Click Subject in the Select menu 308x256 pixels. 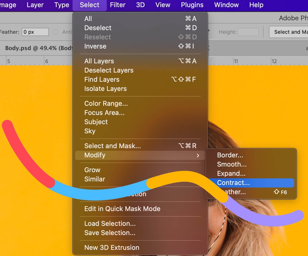click(96, 122)
